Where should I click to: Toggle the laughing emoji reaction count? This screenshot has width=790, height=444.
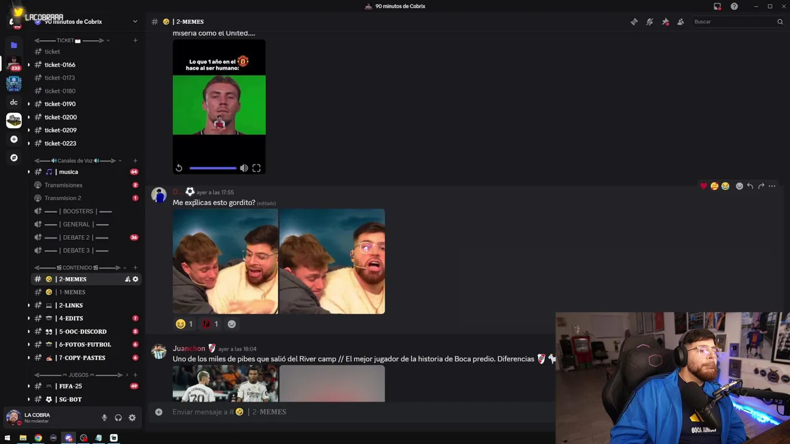click(x=185, y=324)
